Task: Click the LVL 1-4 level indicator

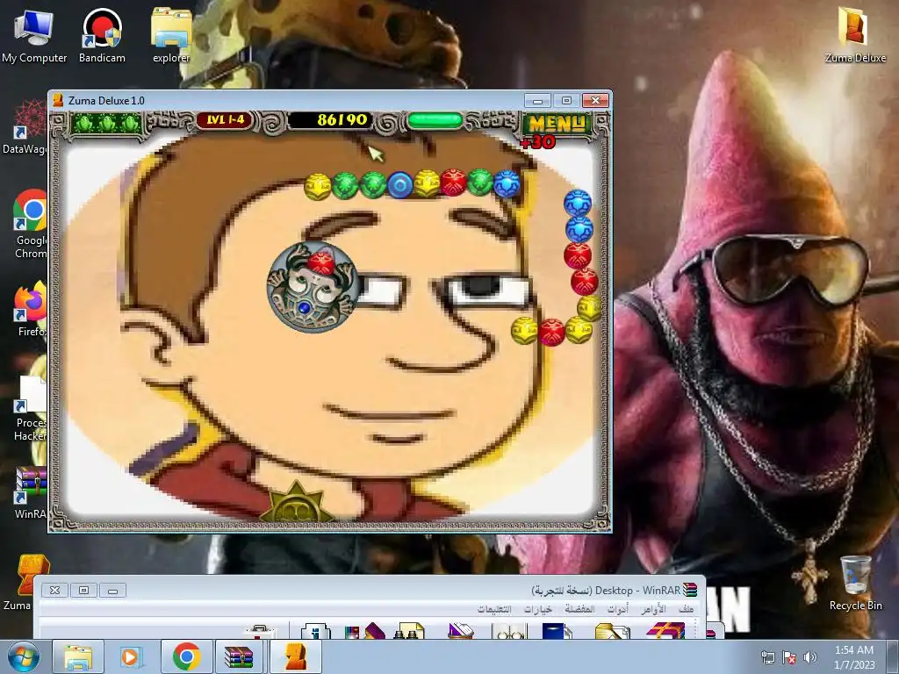Action: point(226,119)
